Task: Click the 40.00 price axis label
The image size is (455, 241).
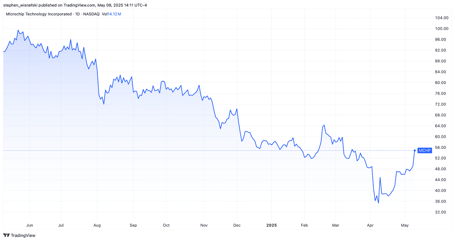Action: coord(441,191)
